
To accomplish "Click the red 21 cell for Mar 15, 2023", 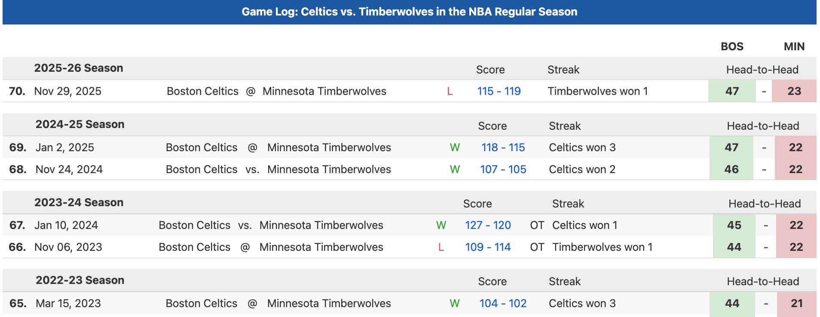I will 796,303.
